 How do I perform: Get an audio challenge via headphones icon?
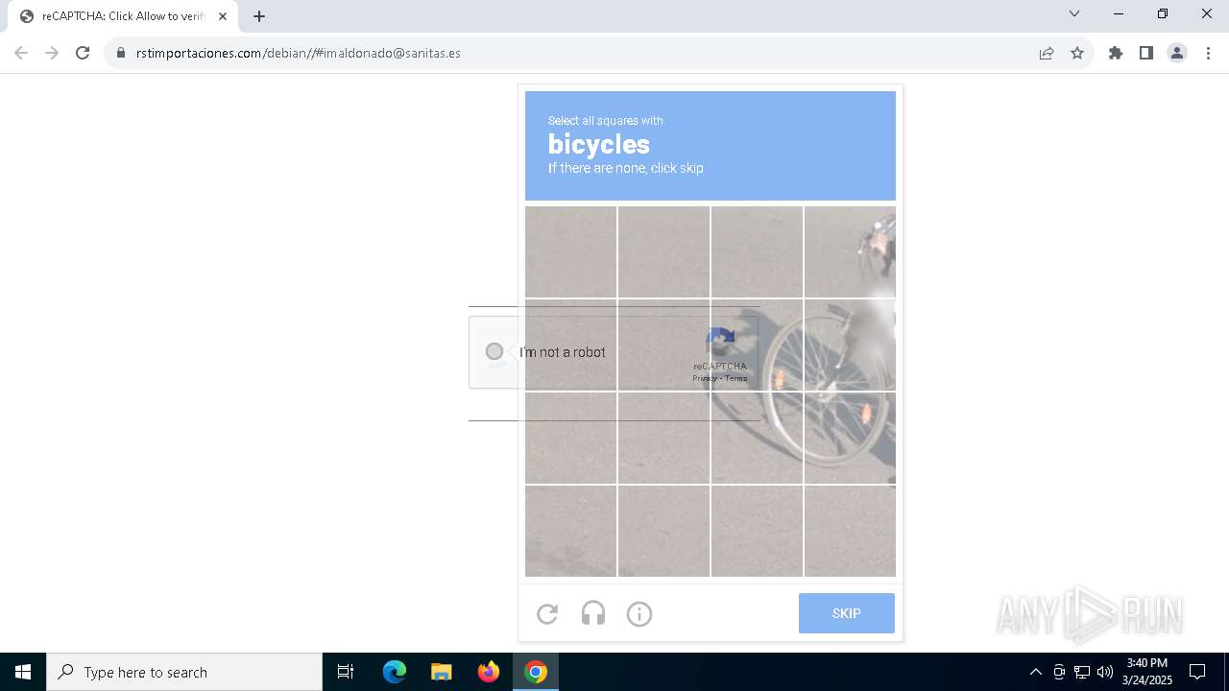tap(593, 614)
